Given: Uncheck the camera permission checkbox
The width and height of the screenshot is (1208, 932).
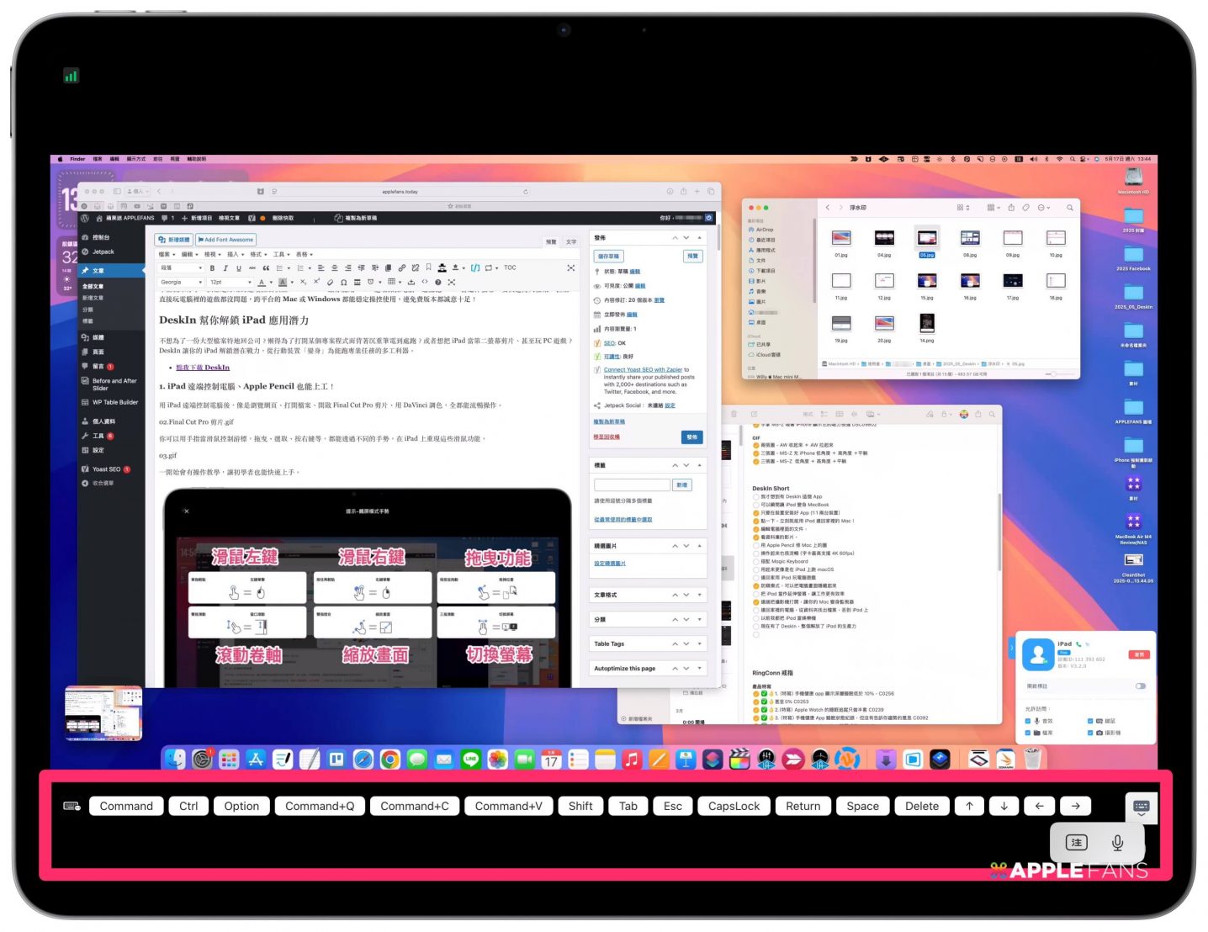Looking at the screenshot, I should (x=1089, y=733).
